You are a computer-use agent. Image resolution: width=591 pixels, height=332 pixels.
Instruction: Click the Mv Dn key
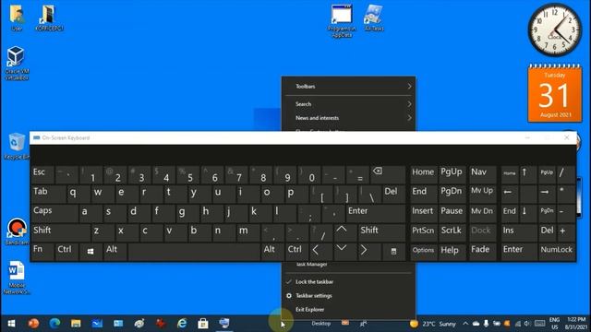coord(482,213)
